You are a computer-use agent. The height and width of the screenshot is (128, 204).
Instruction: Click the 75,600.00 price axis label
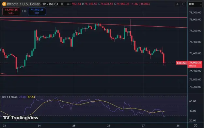(x=195, y=53)
